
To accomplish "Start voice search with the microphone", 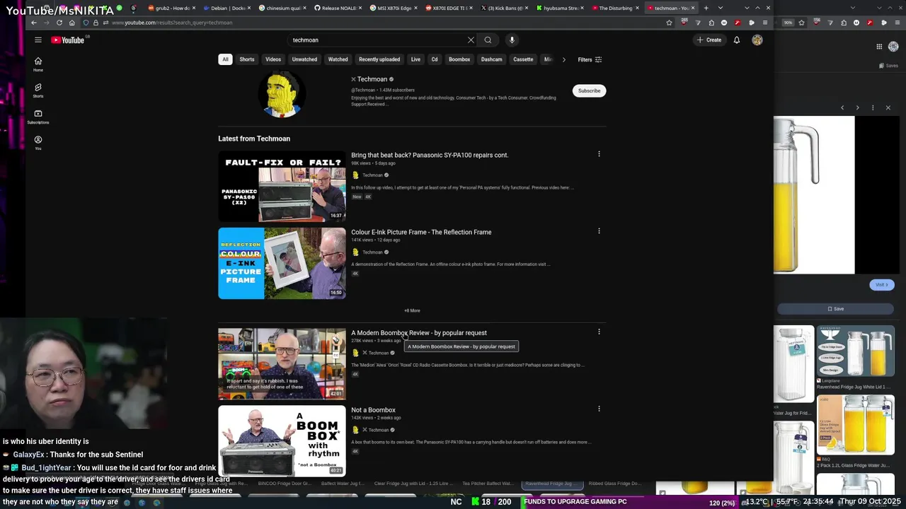I will pos(512,40).
